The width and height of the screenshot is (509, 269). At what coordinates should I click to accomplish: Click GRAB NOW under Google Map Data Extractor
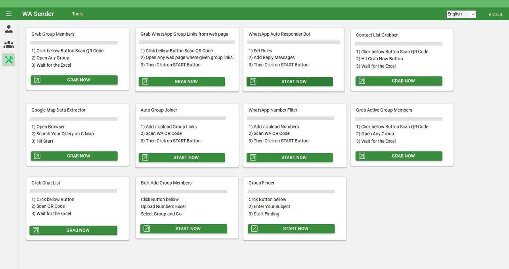[74, 156]
